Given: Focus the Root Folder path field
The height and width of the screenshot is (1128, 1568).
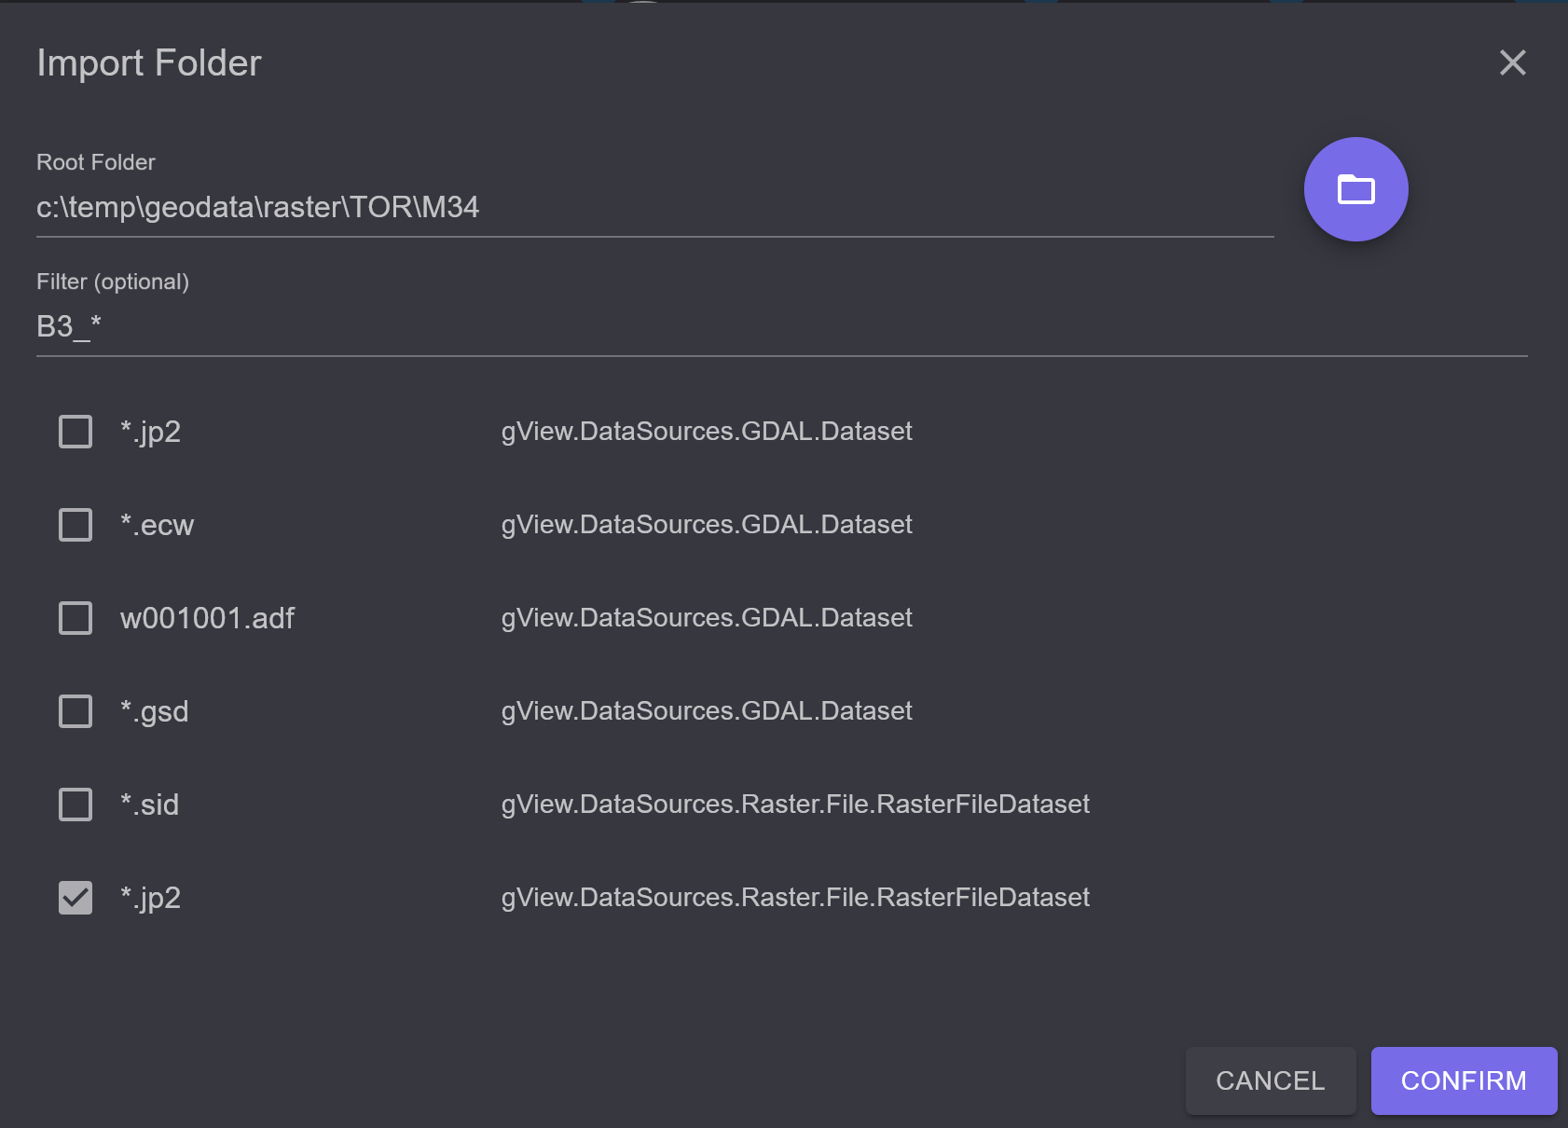Looking at the screenshot, I should [x=654, y=207].
